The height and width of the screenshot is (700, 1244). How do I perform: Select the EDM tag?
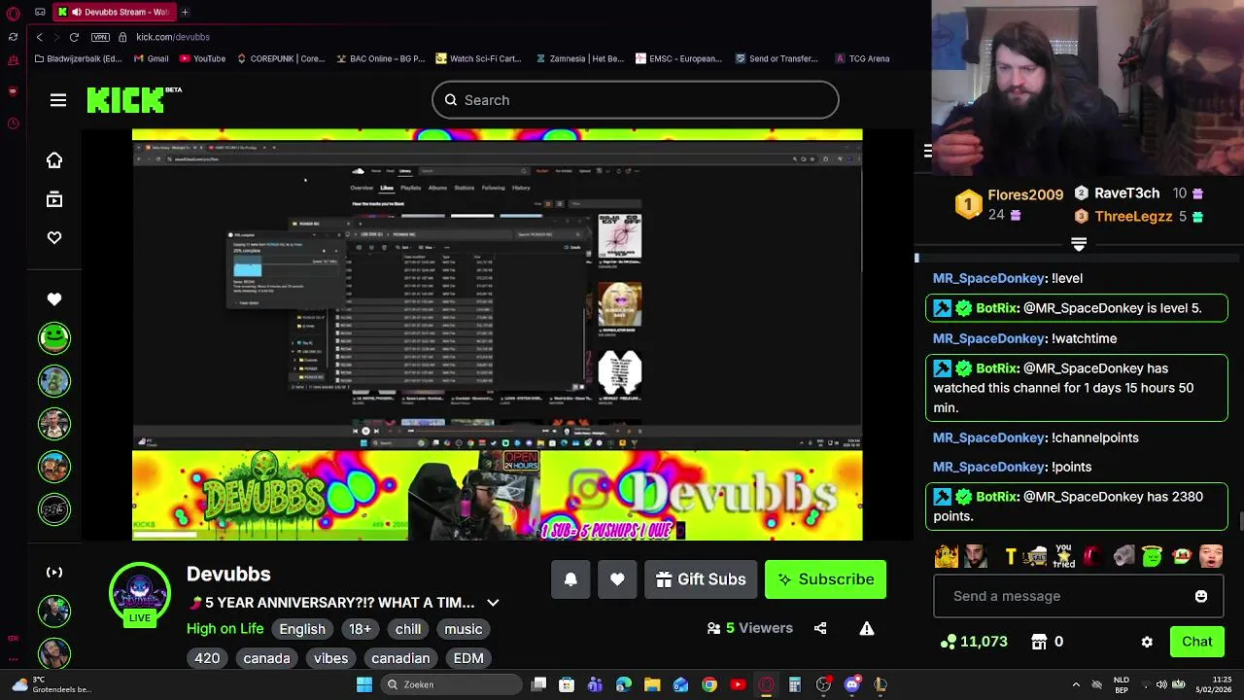coord(468,658)
